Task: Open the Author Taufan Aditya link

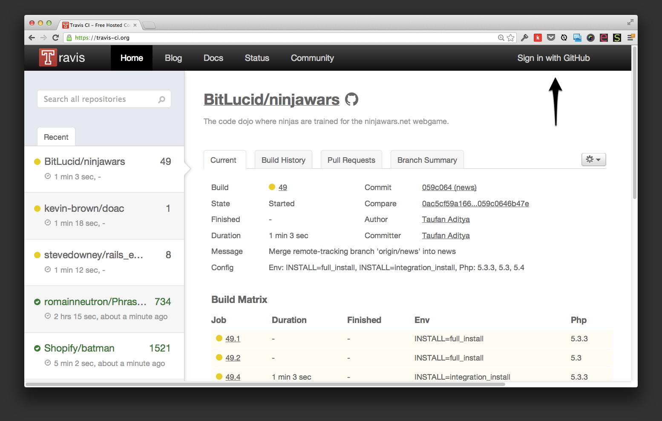Action: pyautogui.click(x=446, y=219)
